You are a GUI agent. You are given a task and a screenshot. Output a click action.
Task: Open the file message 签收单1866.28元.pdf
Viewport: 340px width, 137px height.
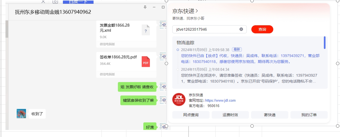(x=126, y=65)
